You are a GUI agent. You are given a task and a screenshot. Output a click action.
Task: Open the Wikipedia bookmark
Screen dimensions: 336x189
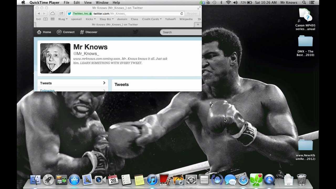point(186,19)
